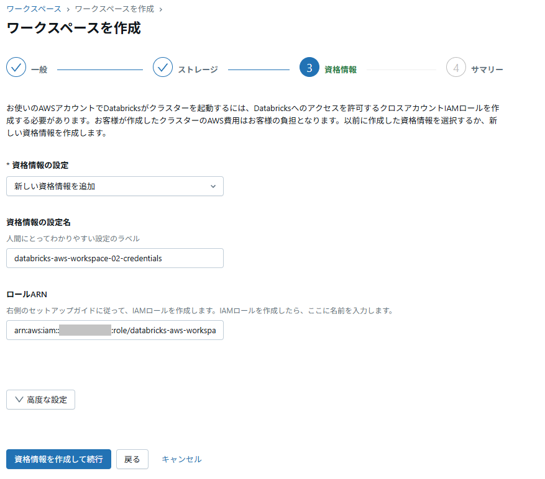Open the ワークスペースを作成 breadcrumb link
Viewport: 545px width, 479px height.
(x=115, y=9)
